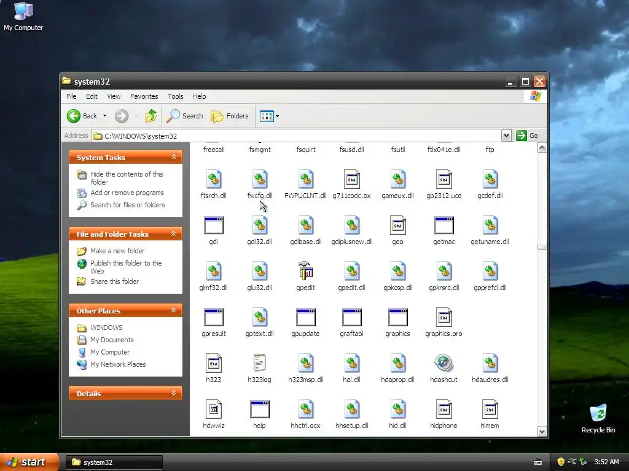
Task: Click inside the Address field path
Action: (x=297, y=136)
